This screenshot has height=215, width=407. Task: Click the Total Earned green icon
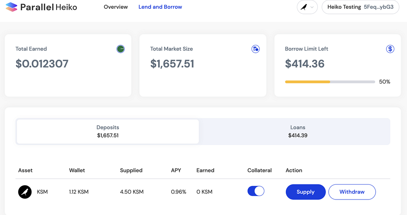[x=120, y=49]
